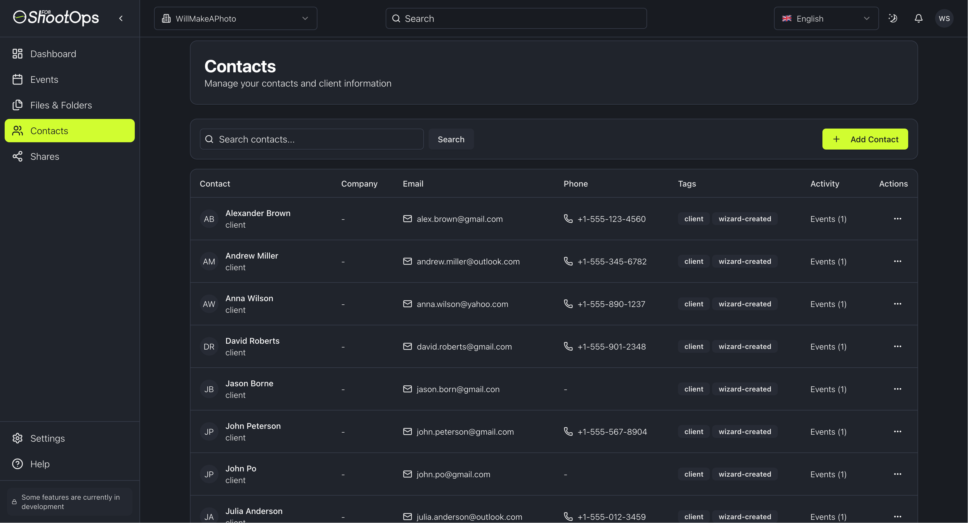Click the phone icon for Anna Wilson
The image size is (968, 523).
[x=568, y=304]
